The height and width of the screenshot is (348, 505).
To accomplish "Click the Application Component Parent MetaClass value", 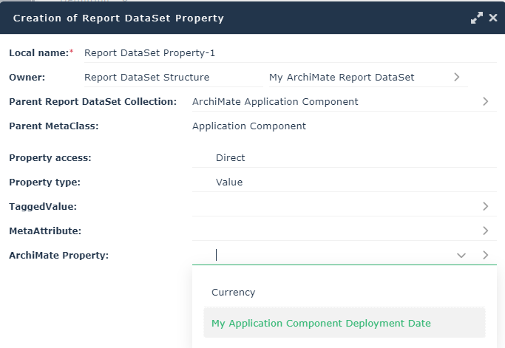I will pyautogui.click(x=249, y=126).
